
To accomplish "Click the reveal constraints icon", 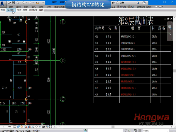I will 51,127.
